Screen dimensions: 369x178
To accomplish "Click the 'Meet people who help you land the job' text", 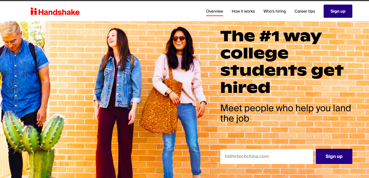I will (285, 113).
